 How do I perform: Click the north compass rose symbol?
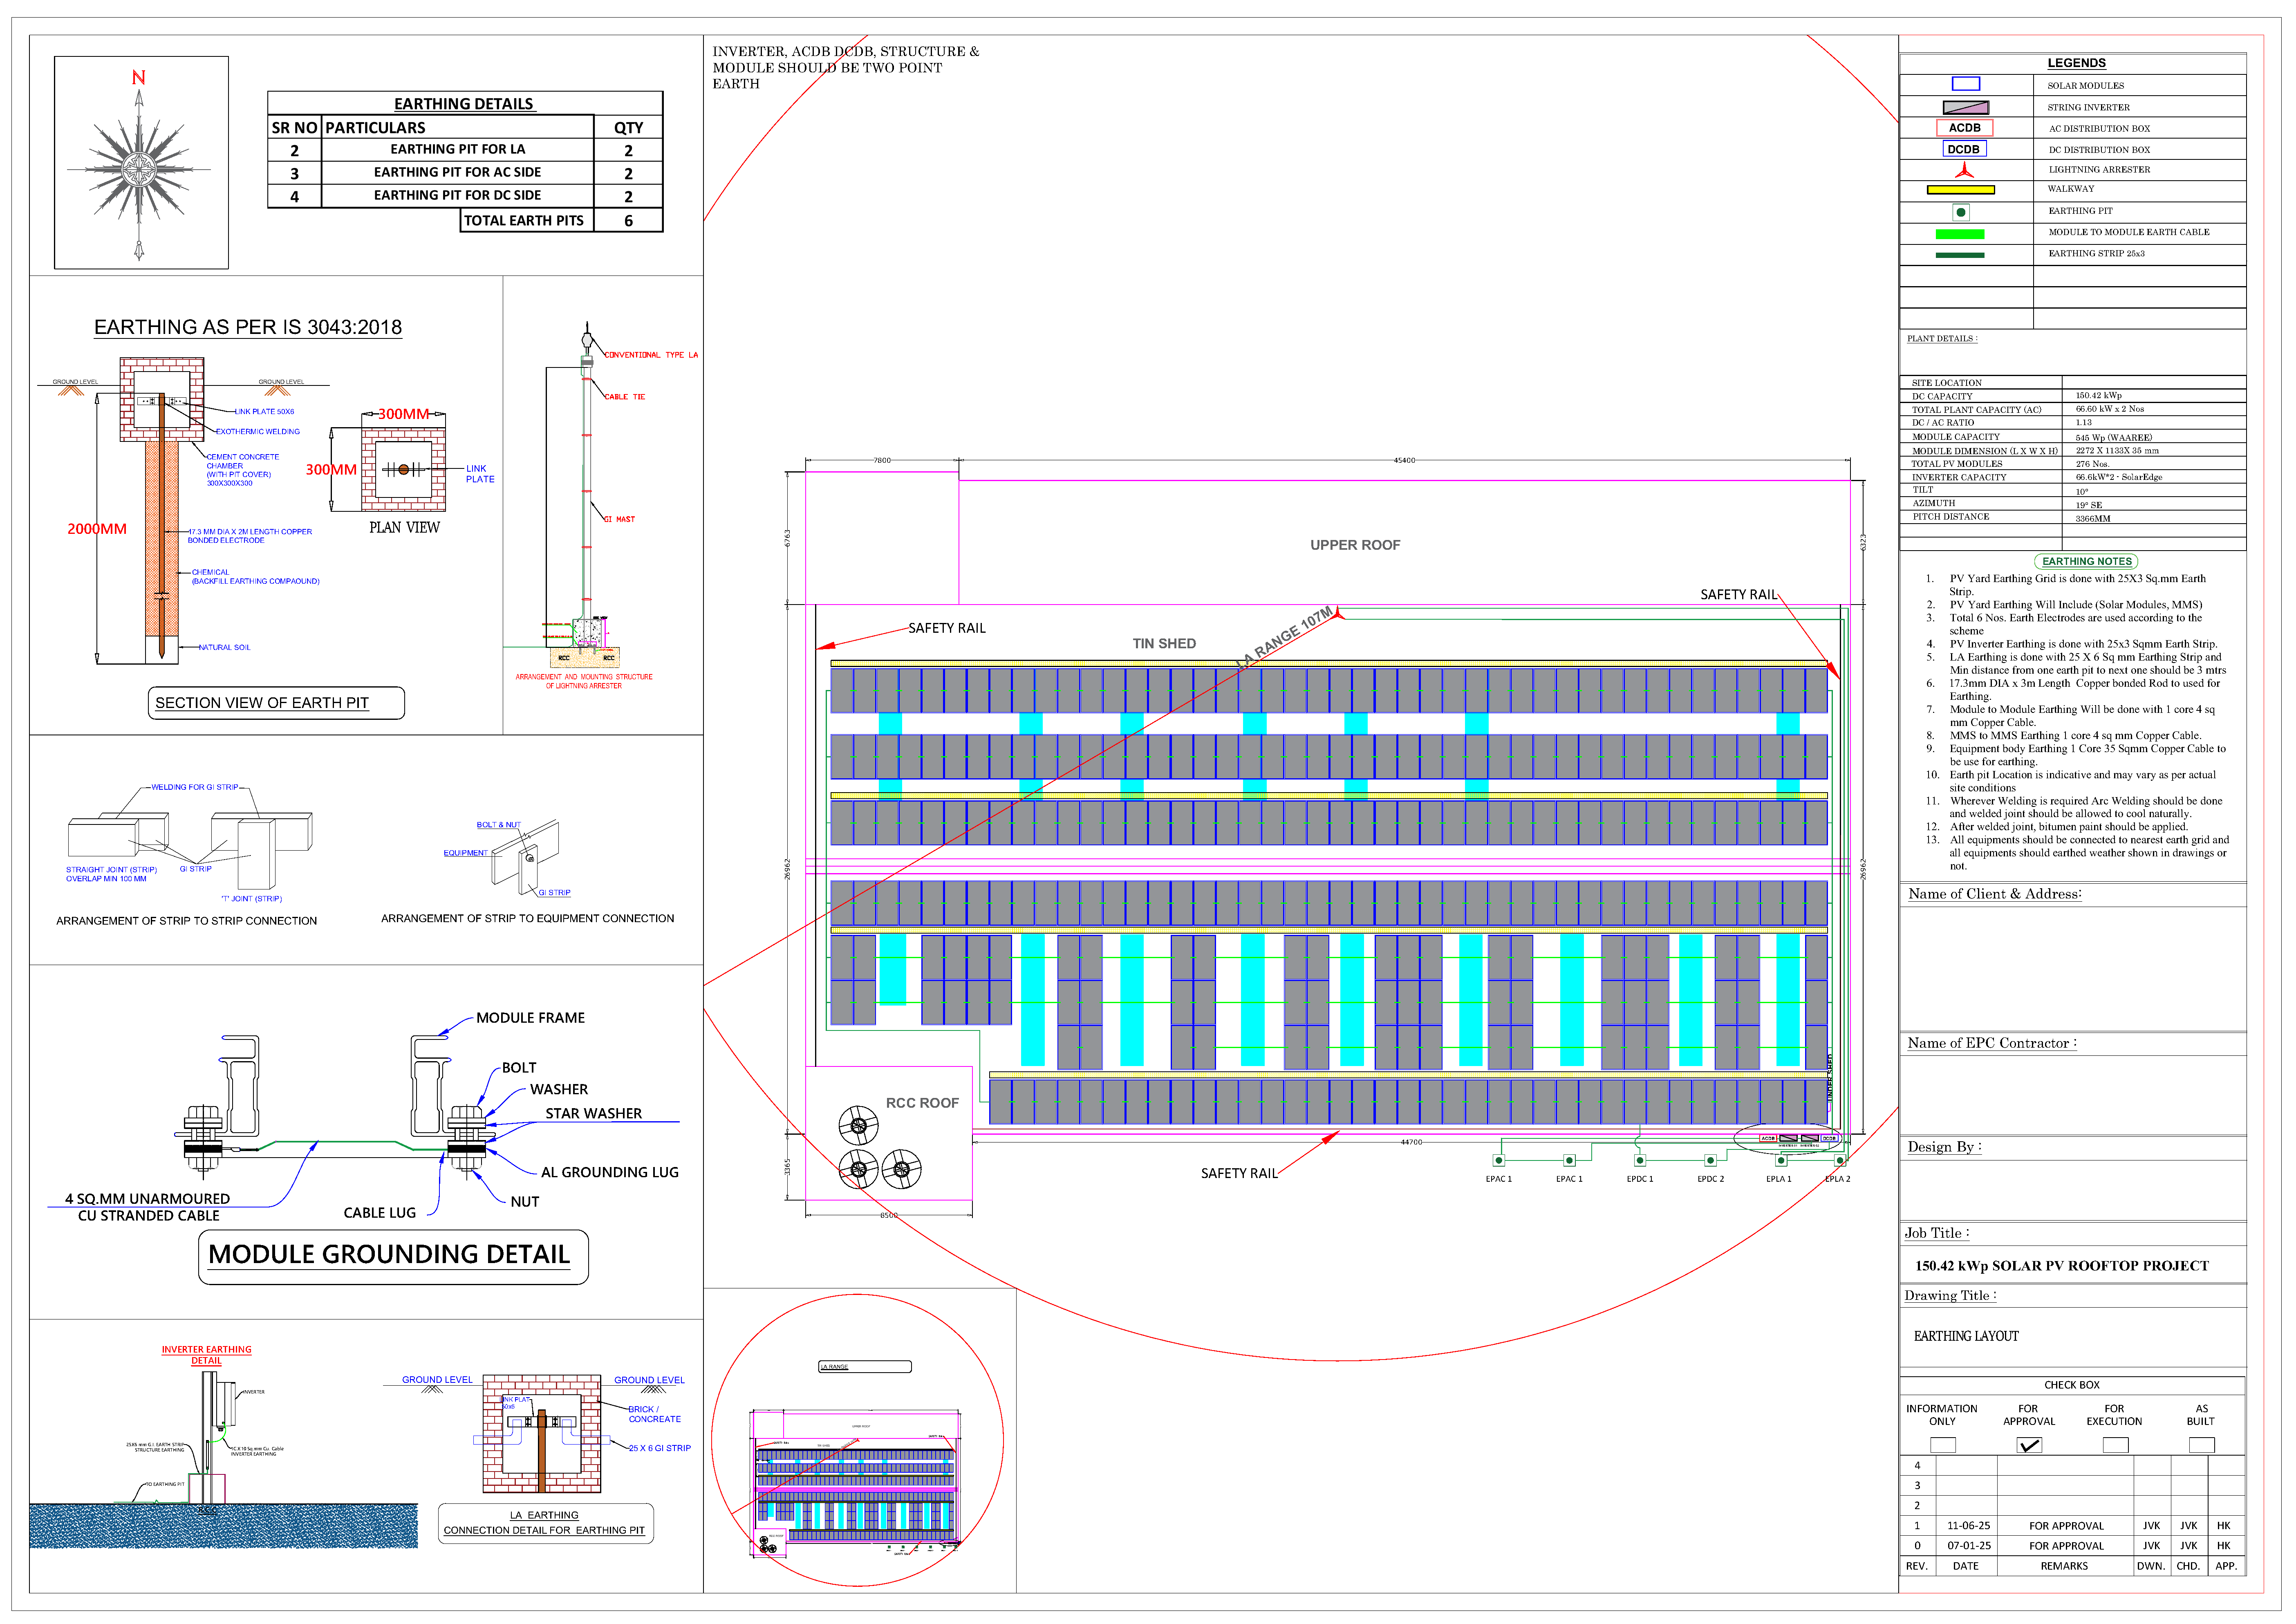(139, 170)
